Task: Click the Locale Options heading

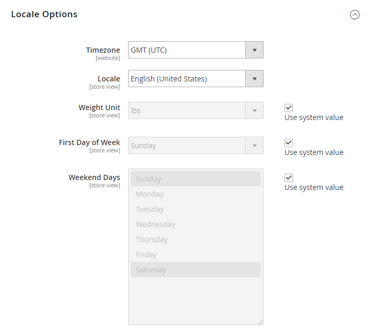Action: point(44,15)
